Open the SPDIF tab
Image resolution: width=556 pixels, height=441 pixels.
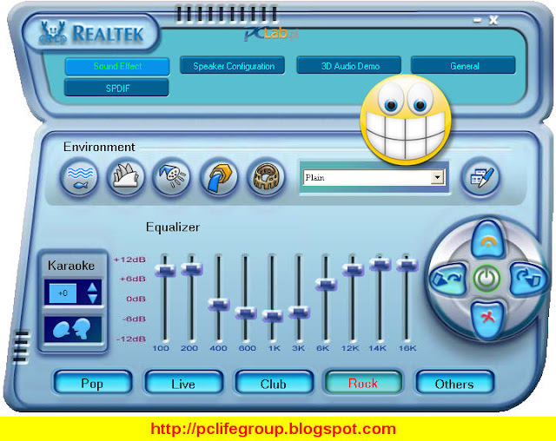tap(116, 88)
